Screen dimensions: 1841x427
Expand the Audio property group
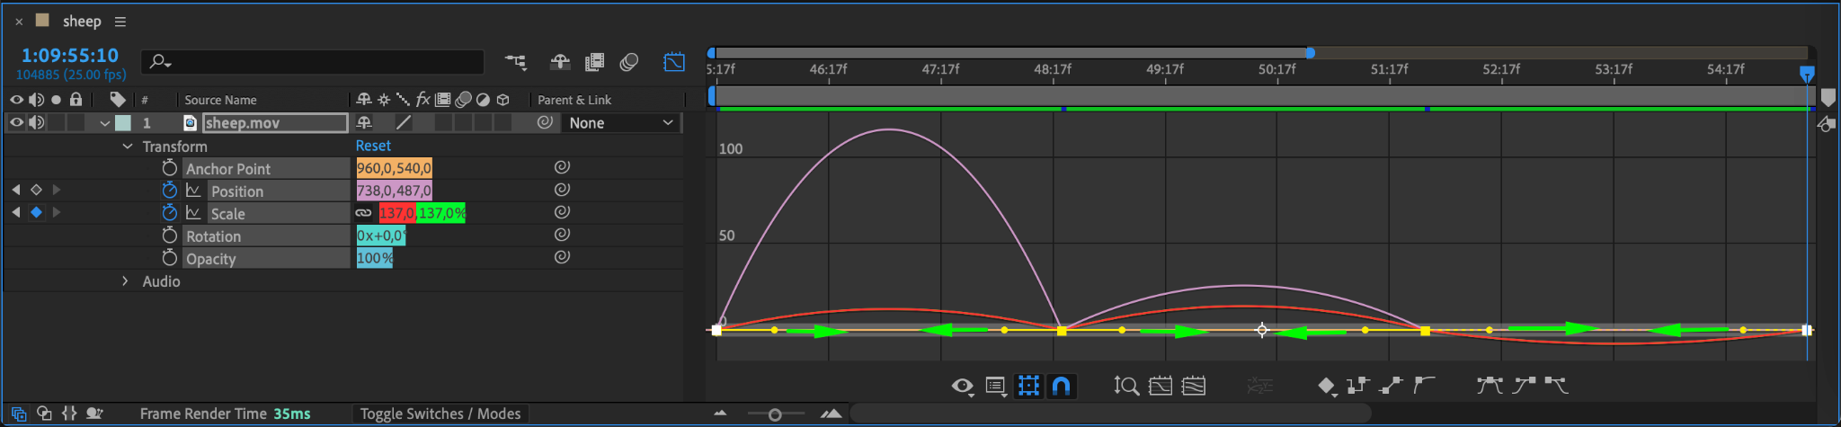(x=126, y=281)
